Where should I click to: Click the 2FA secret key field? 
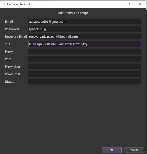click(84, 44)
